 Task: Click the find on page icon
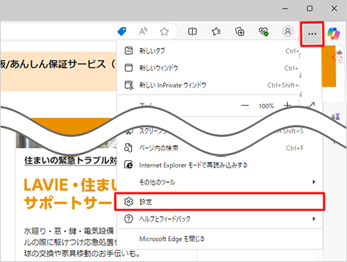coord(128,148)
